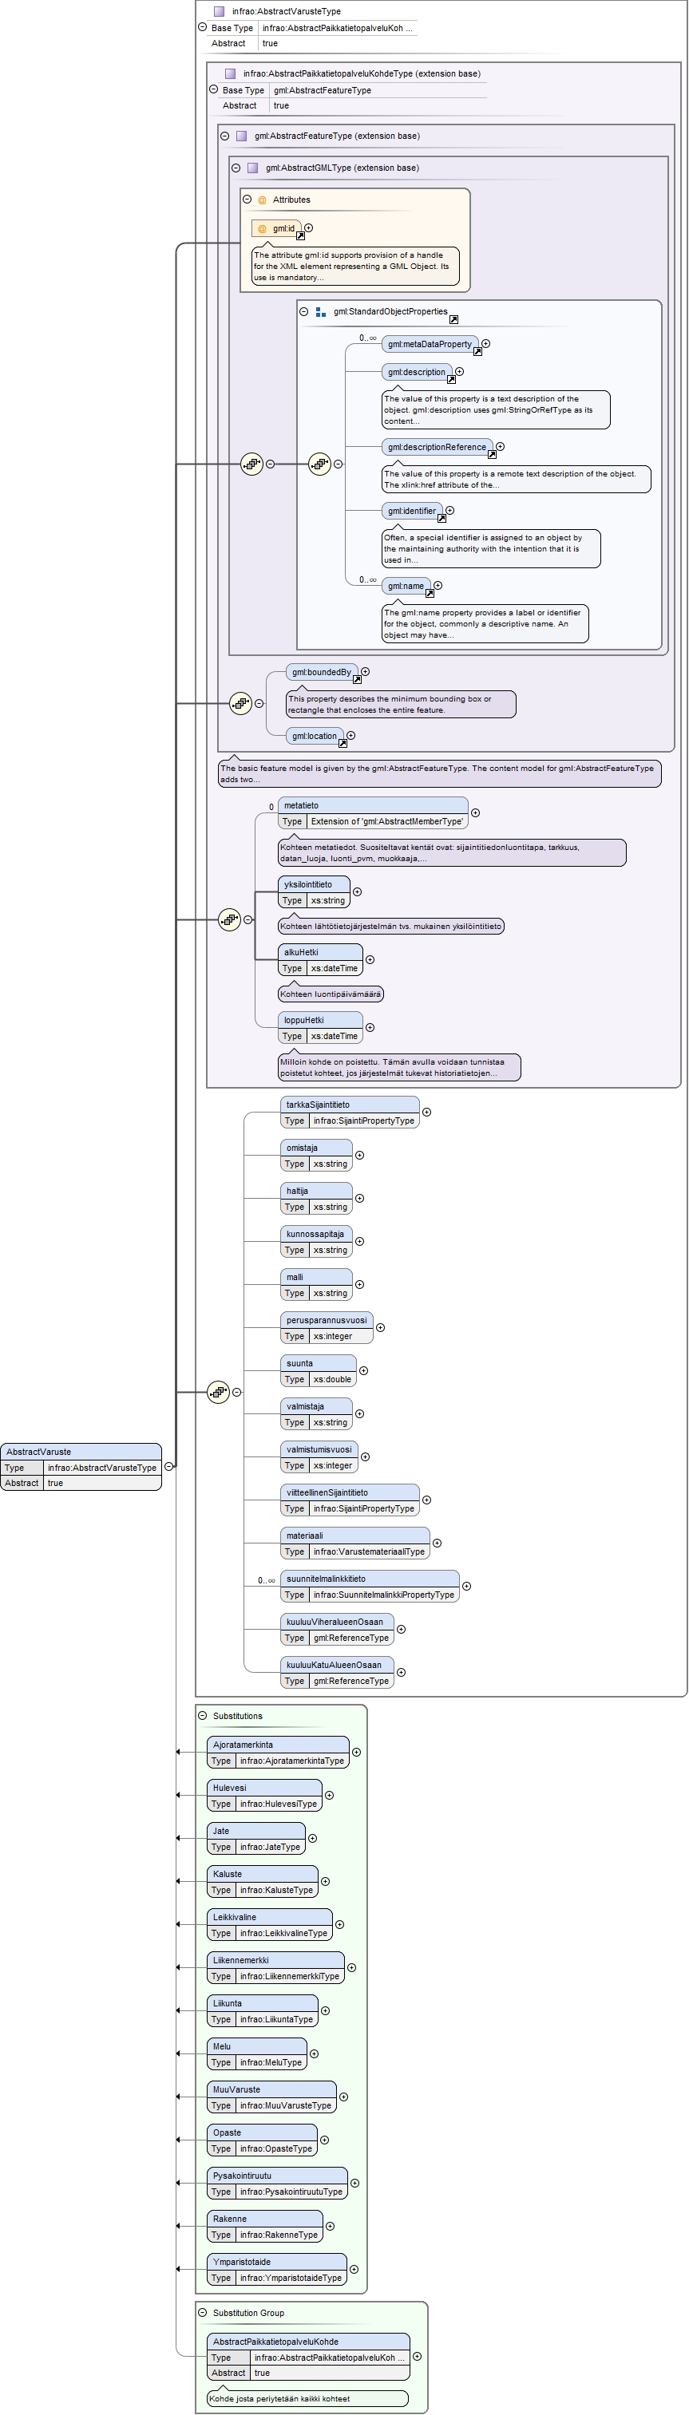The image size is (689, 2415).
Task: Click the gml:identifier link arrow icon
Action: (x=442, y=519)
